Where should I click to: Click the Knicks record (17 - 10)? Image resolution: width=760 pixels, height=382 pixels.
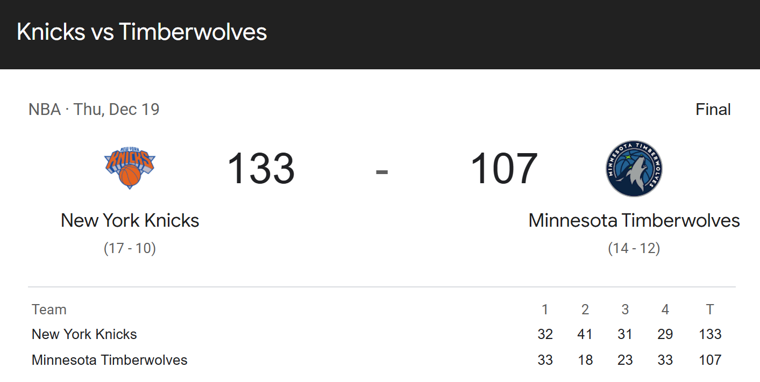130,248
